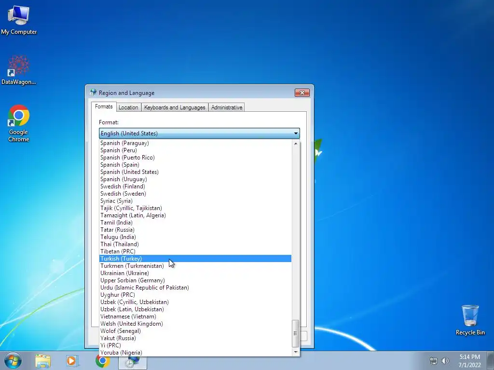Choose Turkmen (Turkmenistan)
494x370 pixels.
(x=195, y=266)
